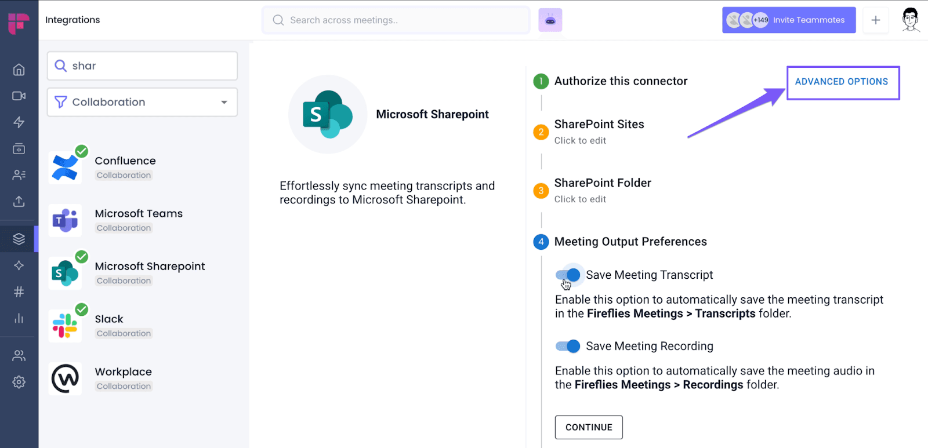Click the plus button in the top bar
Screen dimensions: 928x448
(875, 20)
